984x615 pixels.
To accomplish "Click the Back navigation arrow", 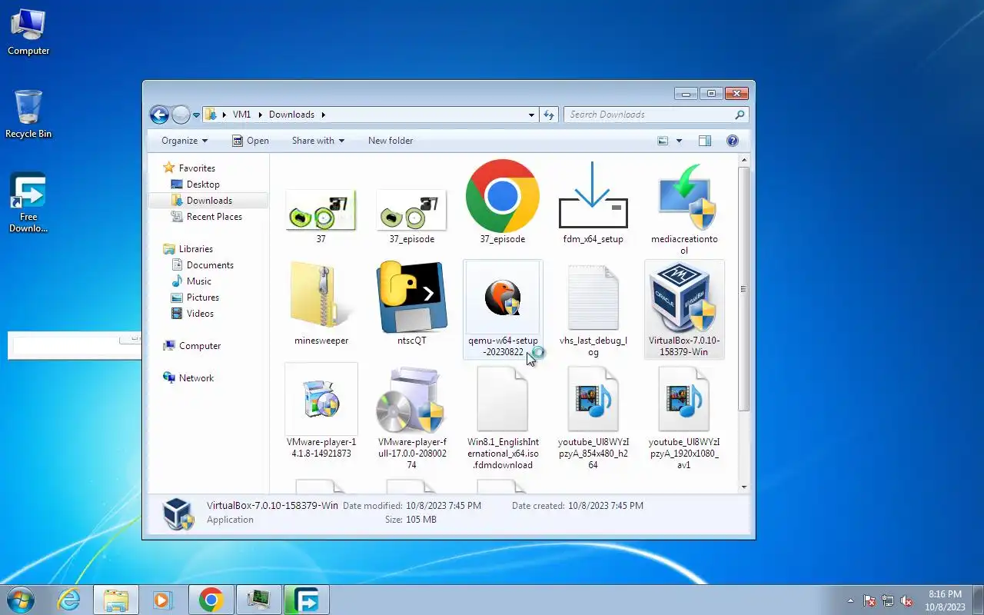I will [159, 115].
